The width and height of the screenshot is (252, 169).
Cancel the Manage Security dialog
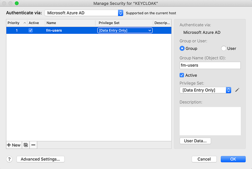204,159
